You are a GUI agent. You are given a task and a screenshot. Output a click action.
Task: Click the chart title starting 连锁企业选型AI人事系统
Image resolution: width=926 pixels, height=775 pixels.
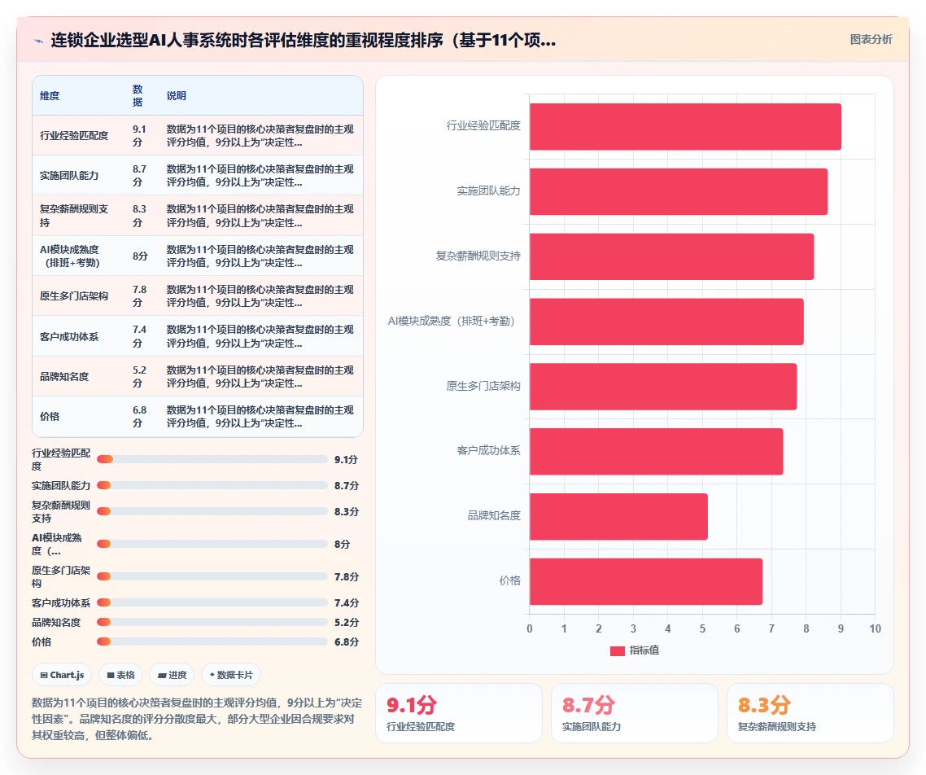pyautogui.click(x=303, y=40)
